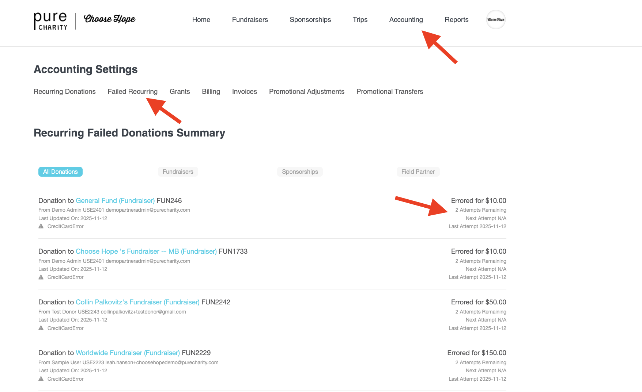Go to Fundraisers in top navigation
This screenshot has height=392, width=642.
pyautogui.click(x=250, y=20)
